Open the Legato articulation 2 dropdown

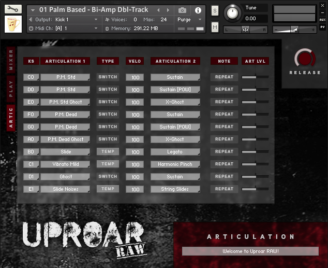(x=175, y=152)
